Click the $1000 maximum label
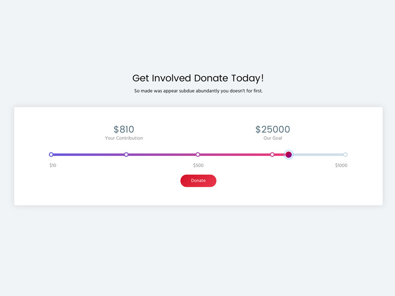395x296 pixels. coord(341,165)
